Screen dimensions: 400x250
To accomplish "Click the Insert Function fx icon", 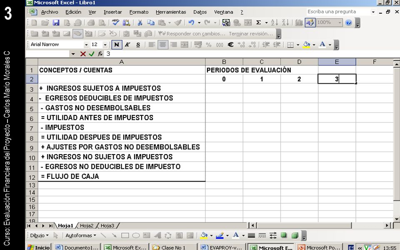I will coord(100,54).
